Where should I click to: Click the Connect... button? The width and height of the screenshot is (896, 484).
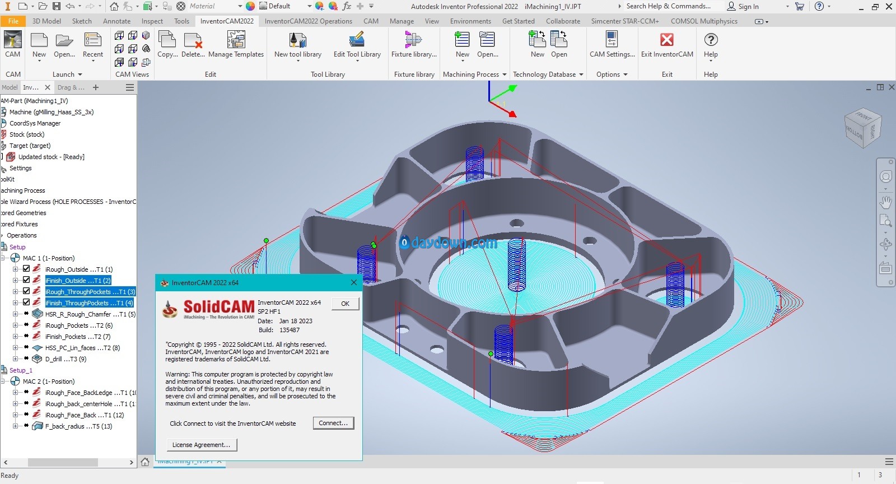click(333, 423)
